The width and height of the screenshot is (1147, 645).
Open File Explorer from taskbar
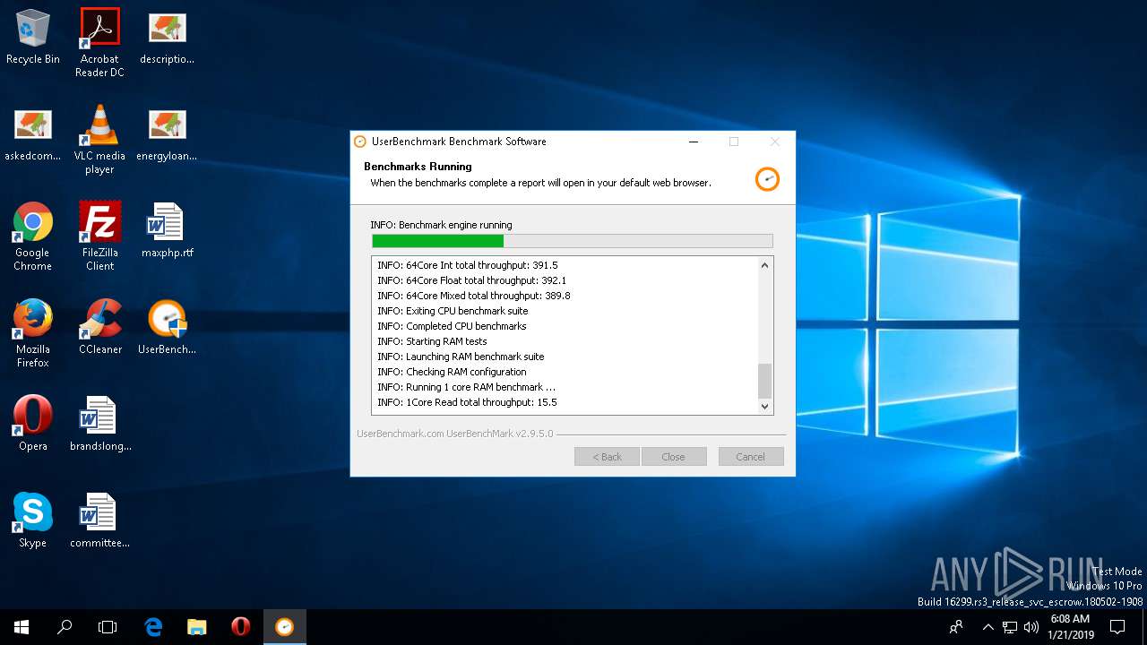click(x=197, y=627)
